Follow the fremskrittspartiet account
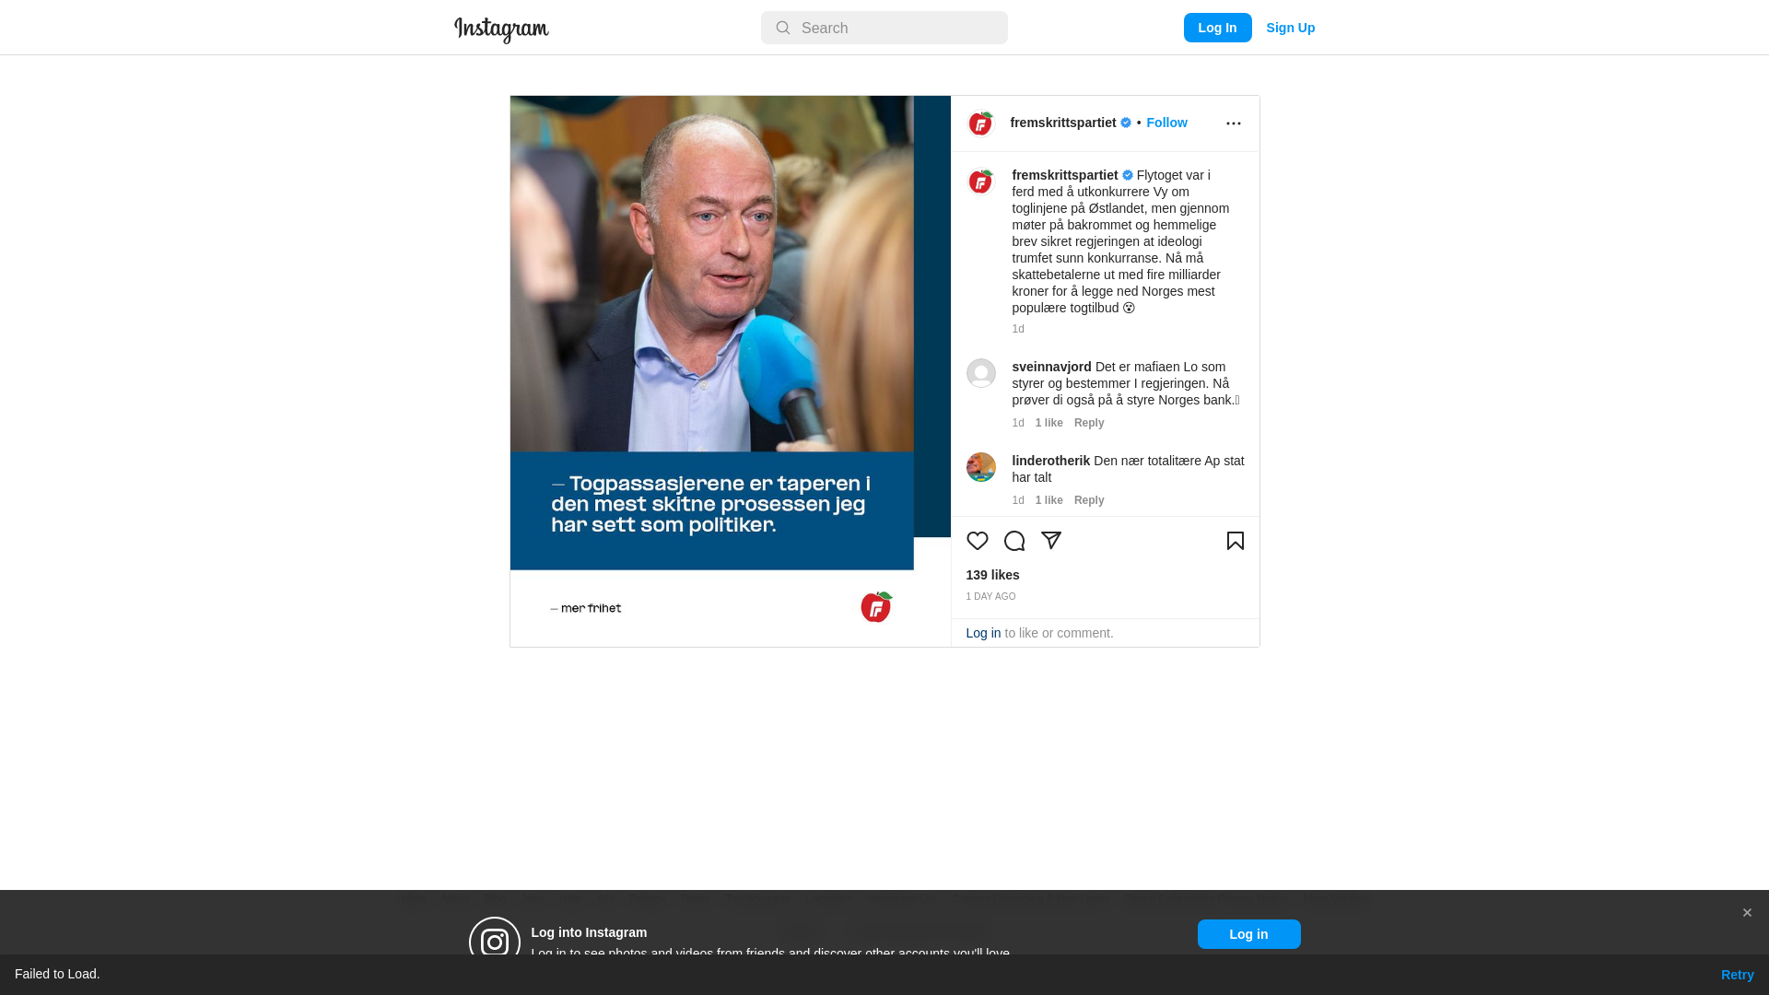Screen dimensions: 1769x995 1166,123
